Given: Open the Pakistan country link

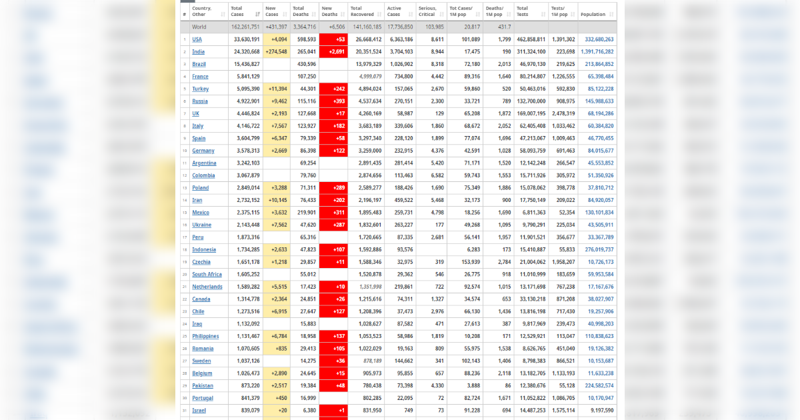Looking at the screenshot, I should 203,385.
